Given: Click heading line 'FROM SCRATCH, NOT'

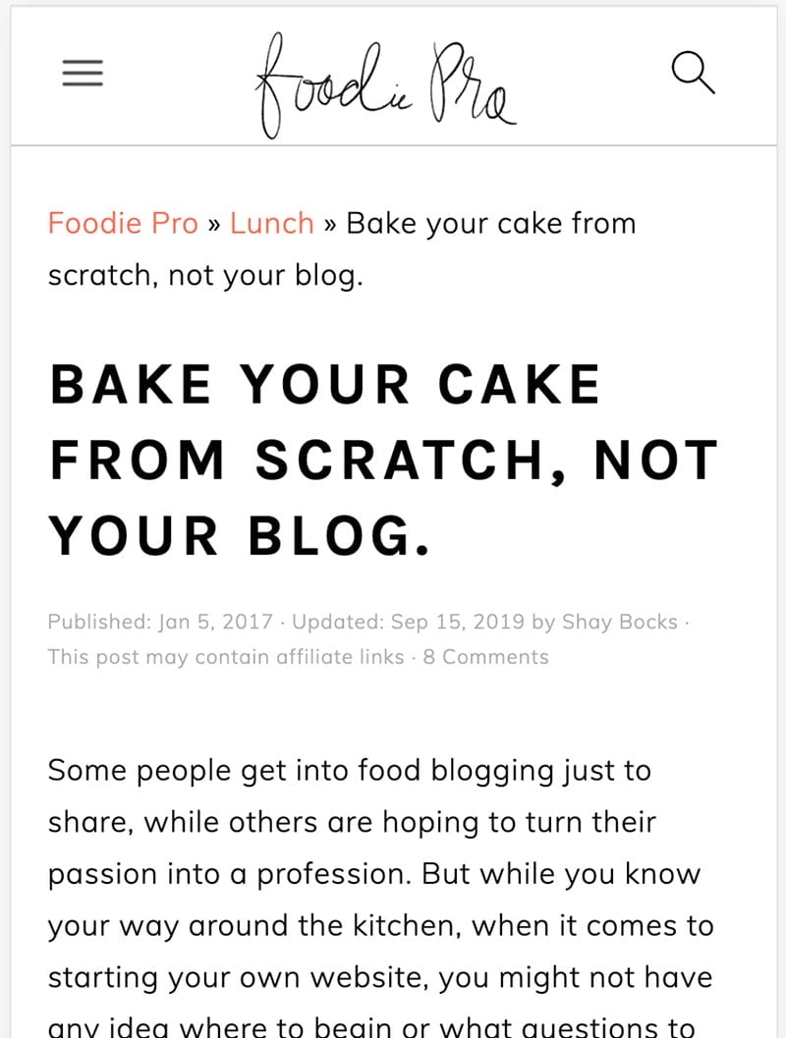Looking at the screenshot, I should pos(383,461).
